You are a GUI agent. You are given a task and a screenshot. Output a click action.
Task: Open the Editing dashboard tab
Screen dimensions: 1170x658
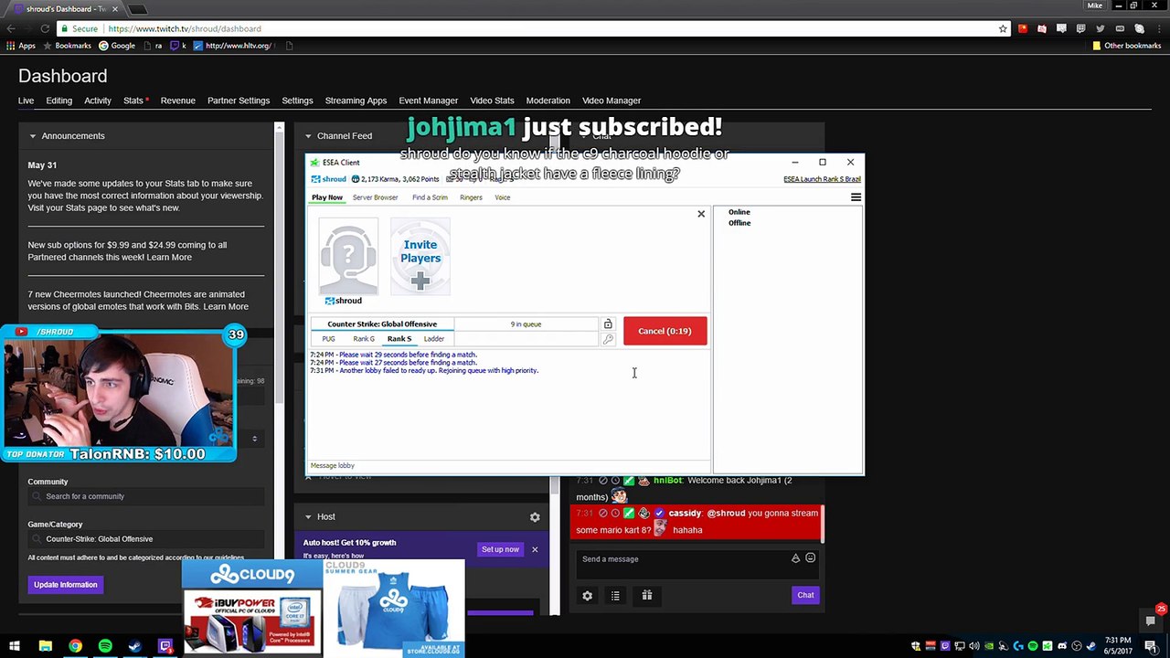tap(59, 101)
